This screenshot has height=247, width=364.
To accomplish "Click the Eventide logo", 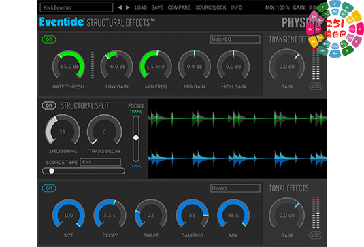I will point(61,22).
